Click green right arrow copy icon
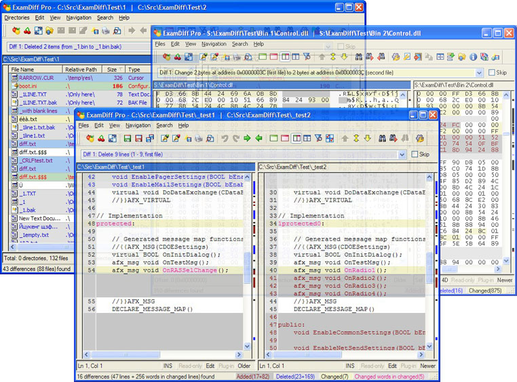This screenshot has height=382, width=517. coord(247,139)
